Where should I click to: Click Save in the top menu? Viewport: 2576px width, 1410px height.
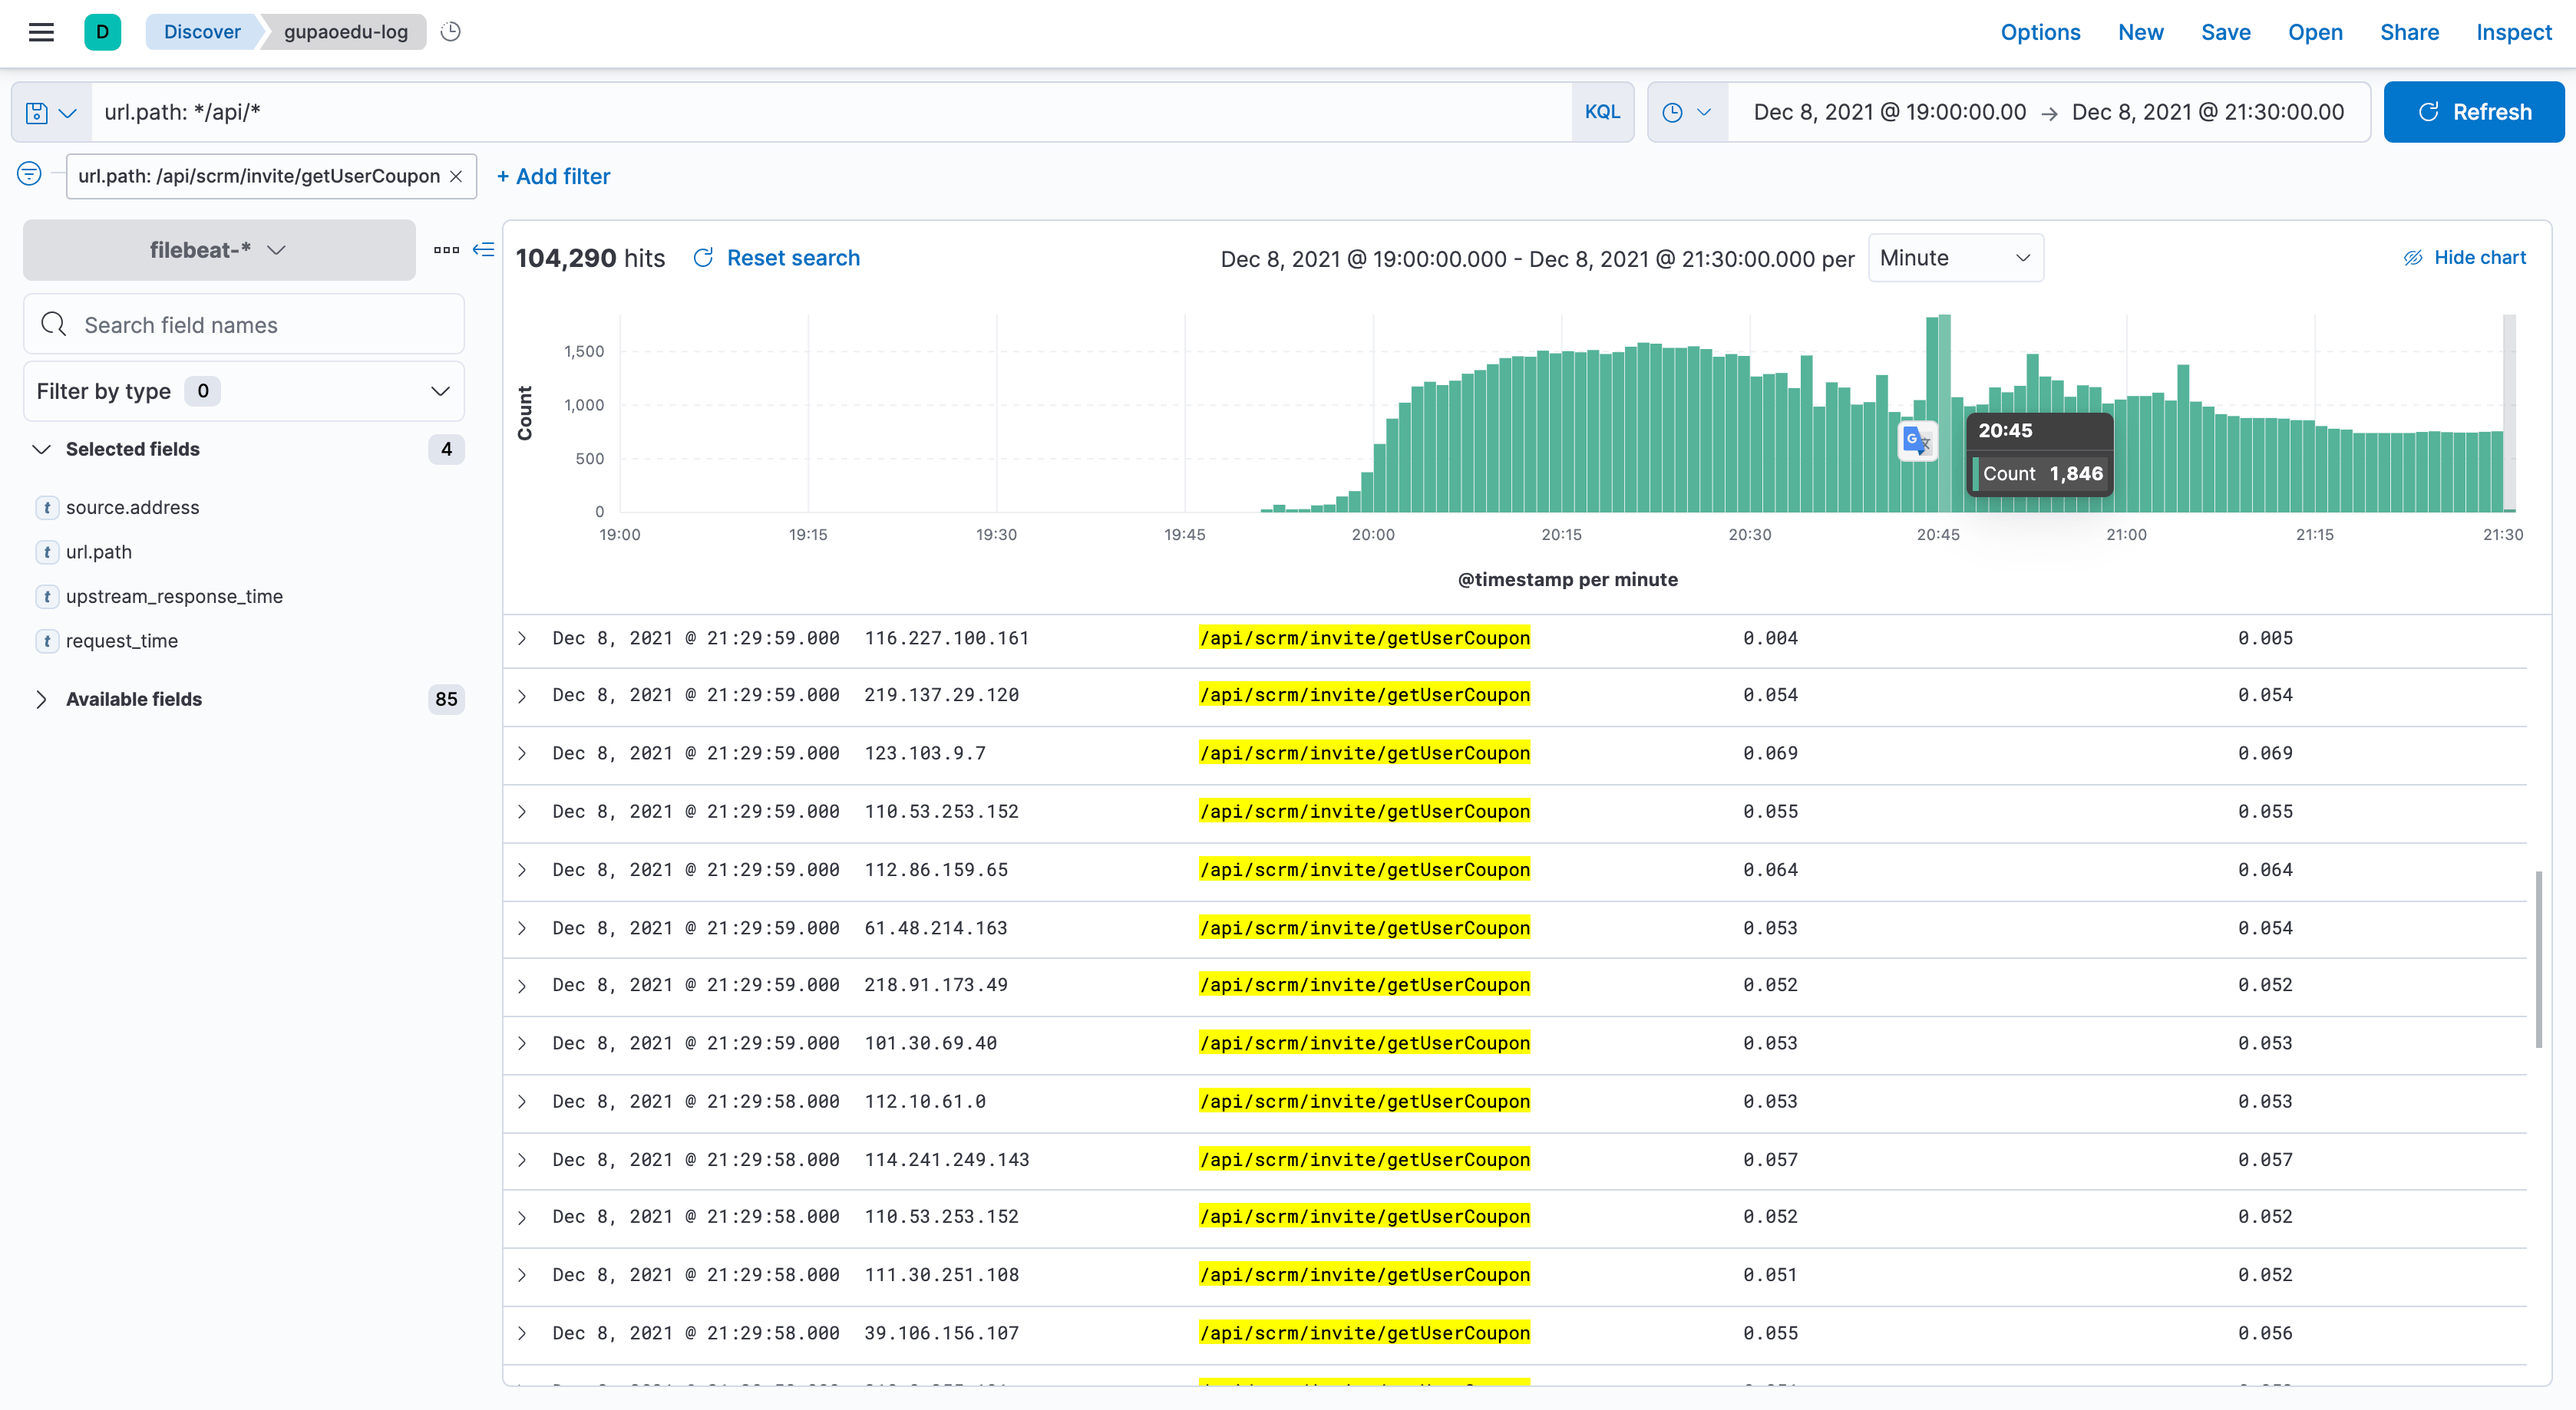(2225, 32)
